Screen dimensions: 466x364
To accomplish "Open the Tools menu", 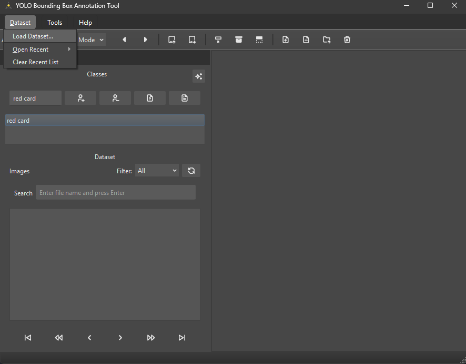I will point(55,23).
